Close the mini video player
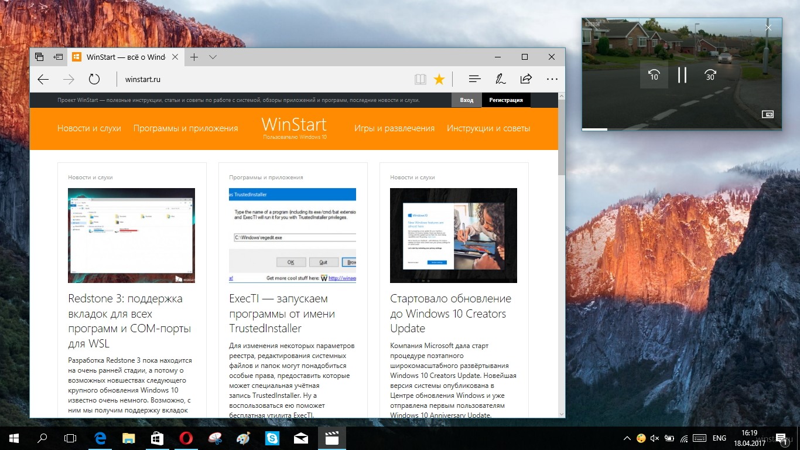Screen dimensions: 800x450 768,28
